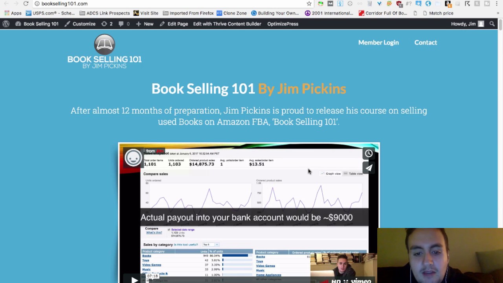Click Vimeo share paper-plane icon
The image size is (503, 283).
pos(369,168)
